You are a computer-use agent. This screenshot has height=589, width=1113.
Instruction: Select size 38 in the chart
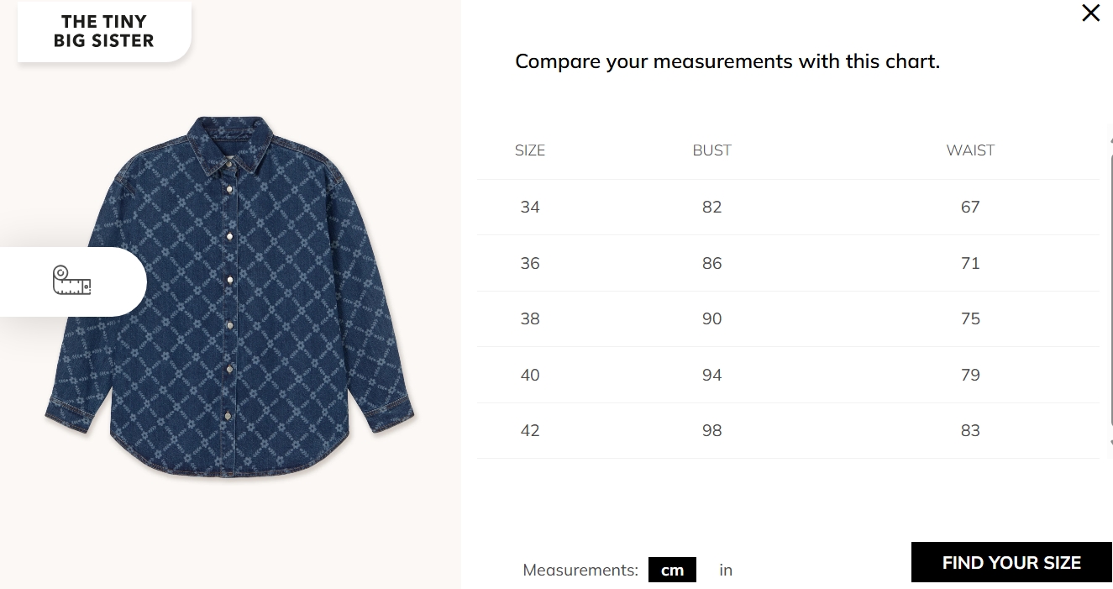click(x=530, y=318)
